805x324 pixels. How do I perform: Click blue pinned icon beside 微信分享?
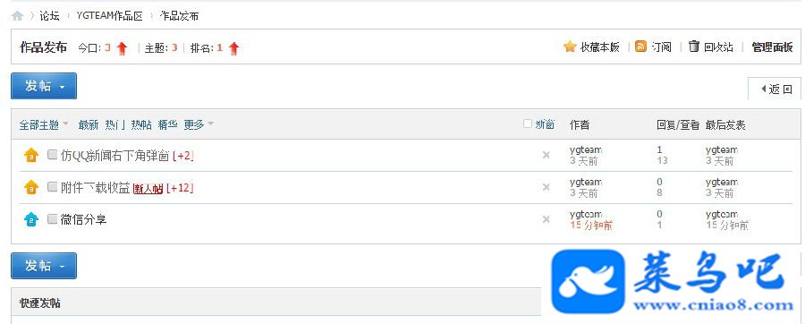pos(31,220)
